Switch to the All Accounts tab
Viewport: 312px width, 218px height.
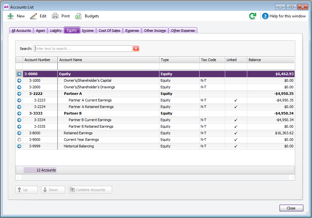coord(21,31)
